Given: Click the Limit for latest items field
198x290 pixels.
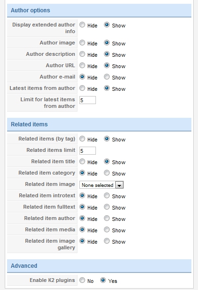Looking at the screenshot, I should tap(87, 100).
